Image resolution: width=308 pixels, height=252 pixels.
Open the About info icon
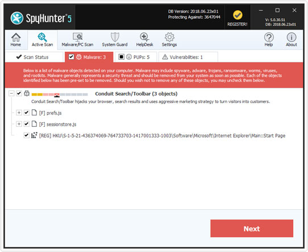pyautogui.click(x=292, y=37)
